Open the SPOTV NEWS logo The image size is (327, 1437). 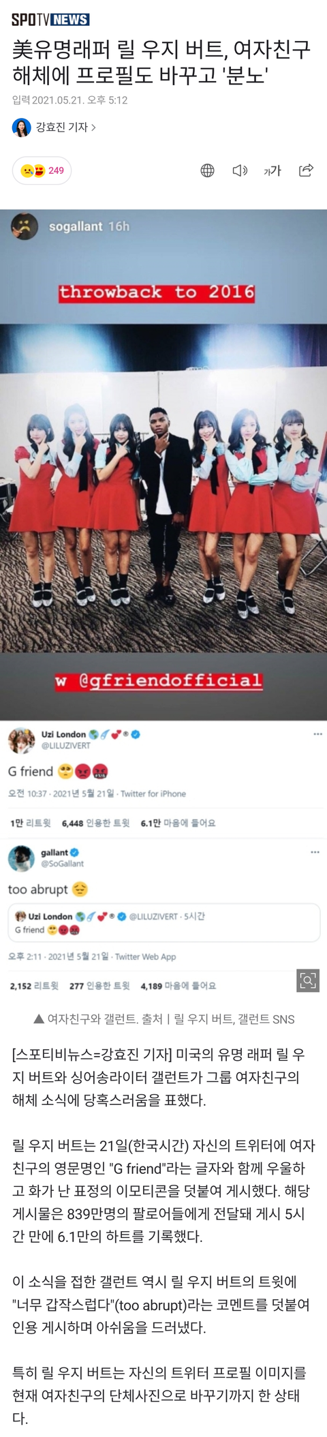tap(50, 19)
